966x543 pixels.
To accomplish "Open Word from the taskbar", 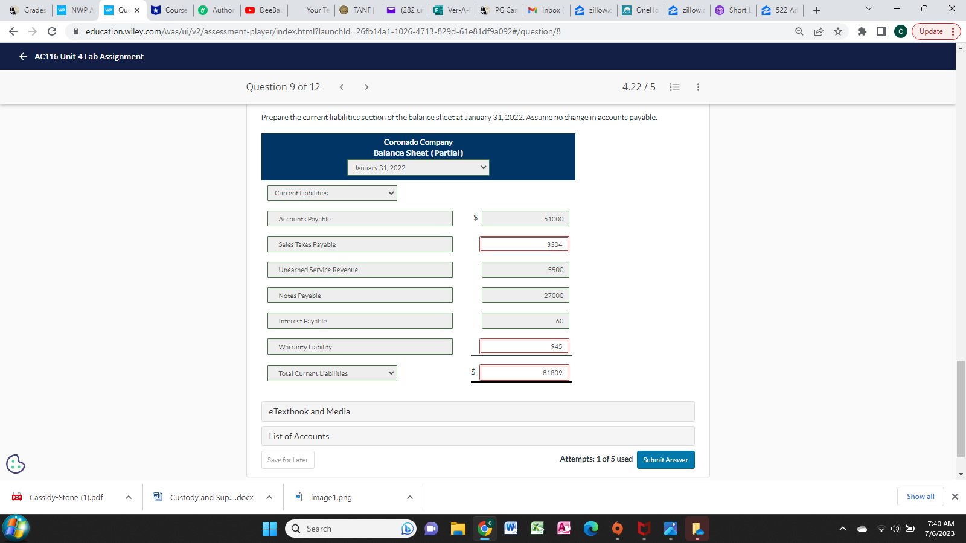I will pyautogui.click(x=510, y=529).
